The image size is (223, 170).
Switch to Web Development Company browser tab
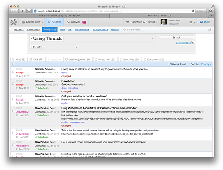pos(59,16)
